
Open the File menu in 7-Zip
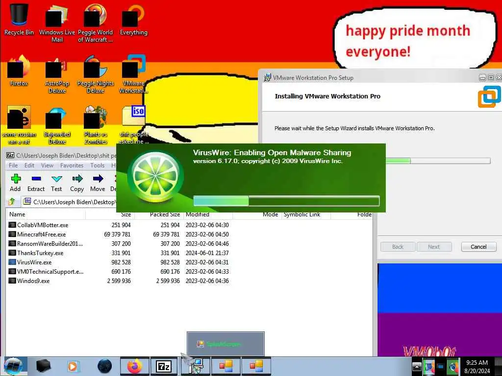[x=13, y=165]
